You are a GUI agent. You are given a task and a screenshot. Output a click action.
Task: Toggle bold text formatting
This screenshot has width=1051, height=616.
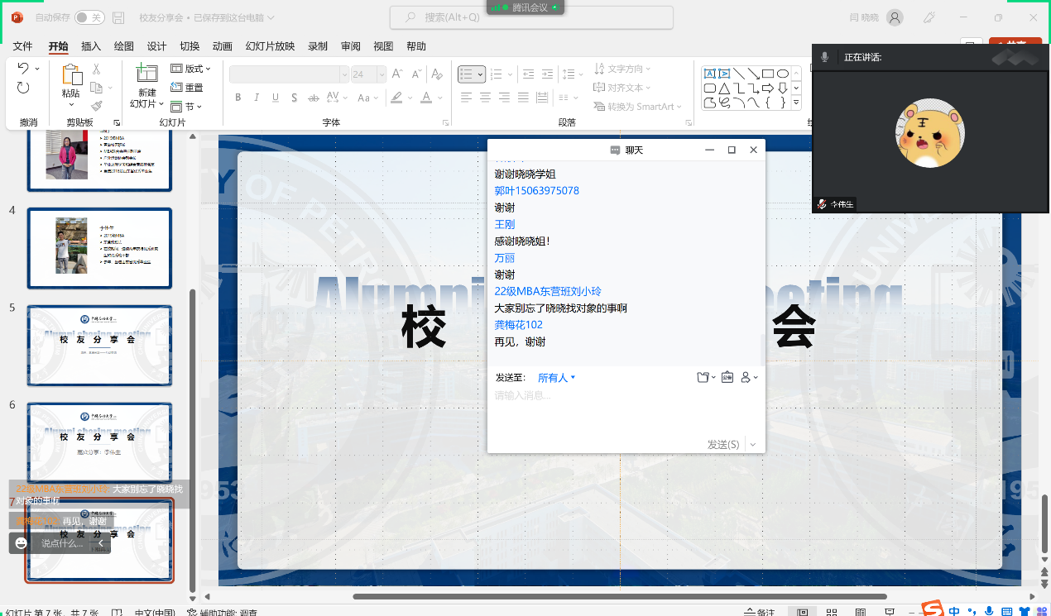coord(238,98)
